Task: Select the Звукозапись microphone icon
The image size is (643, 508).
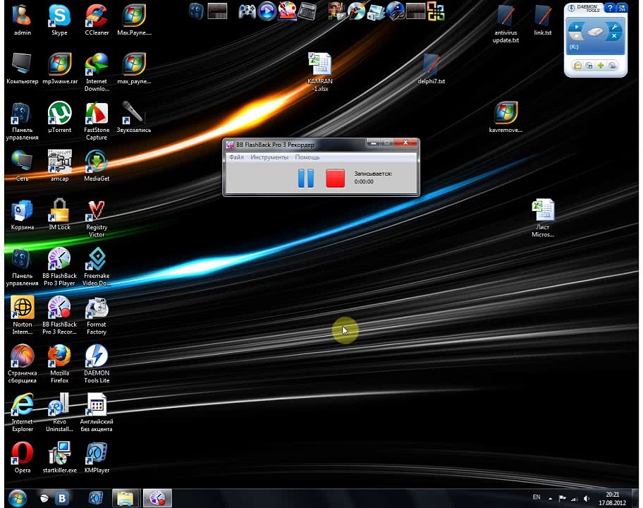Action: tap(134, 117)
